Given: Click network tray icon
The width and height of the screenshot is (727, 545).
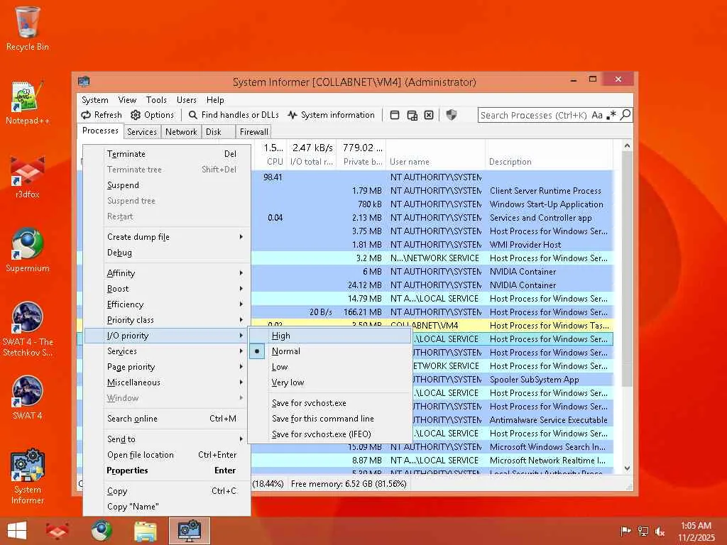Looking at the screenshot, I should pyautogui.click(x=643, y=531).
